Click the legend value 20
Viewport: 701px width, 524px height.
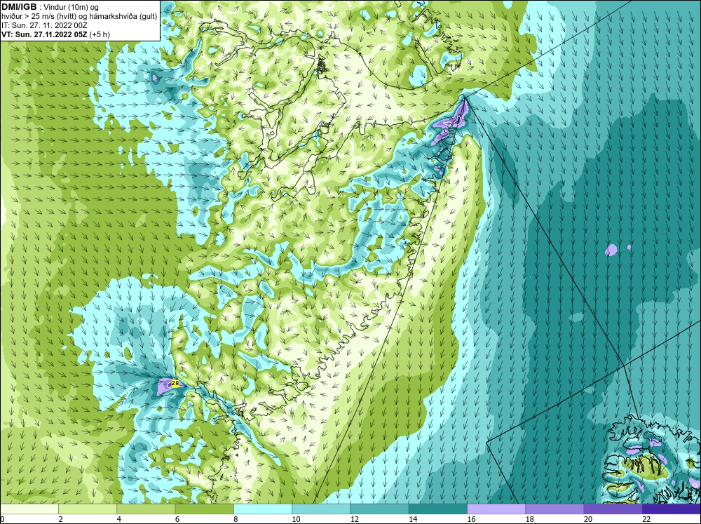coord(588,519)
